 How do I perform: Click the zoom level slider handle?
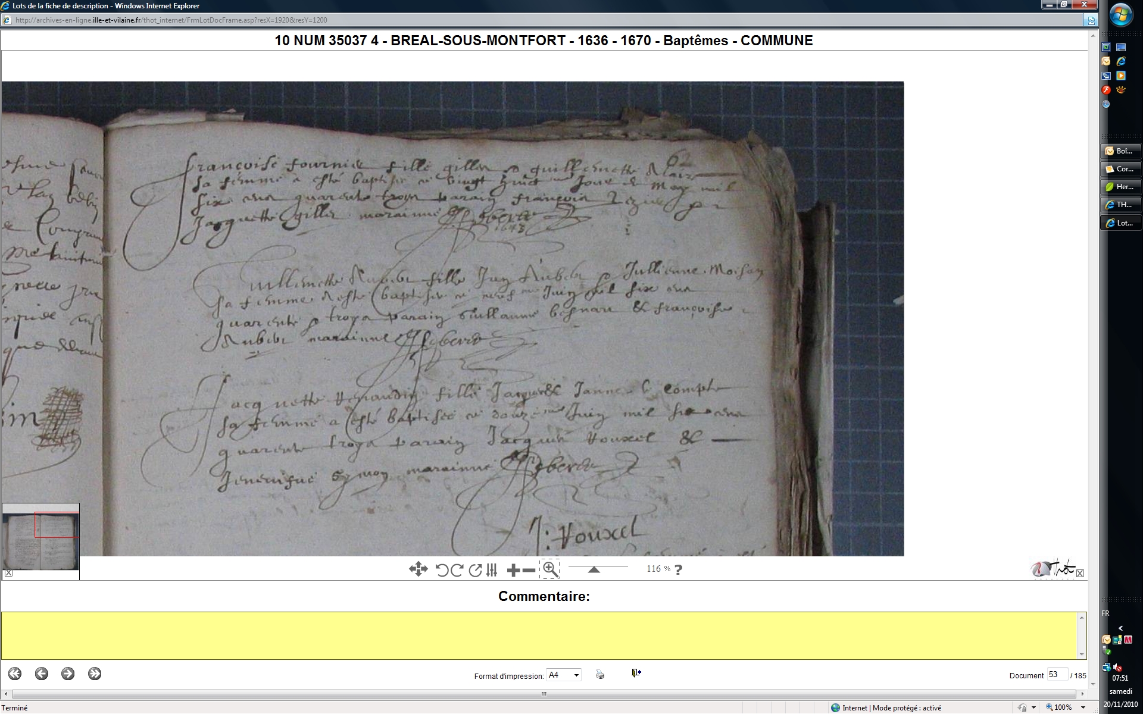coord(594,569)
